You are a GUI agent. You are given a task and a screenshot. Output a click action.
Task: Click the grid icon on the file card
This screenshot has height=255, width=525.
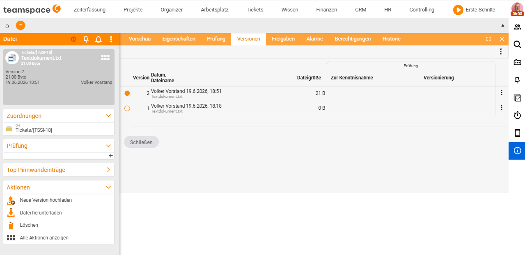[x=105, y=58]
